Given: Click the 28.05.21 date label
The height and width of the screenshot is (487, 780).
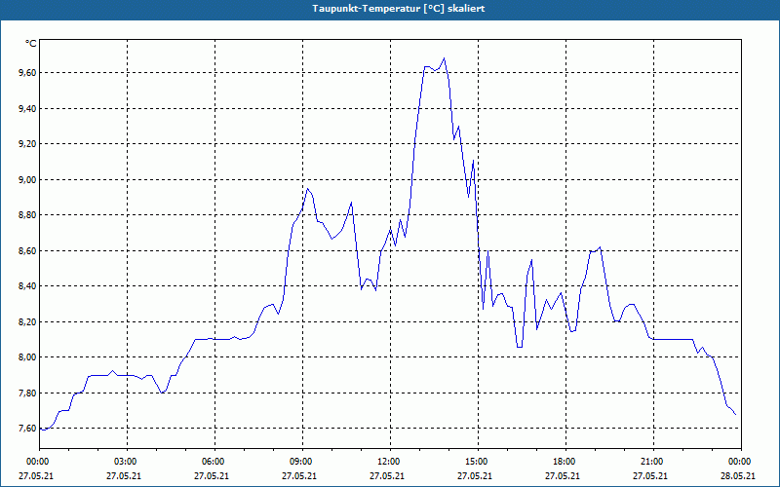Looking at the screenshot, I should pos(738,475).
